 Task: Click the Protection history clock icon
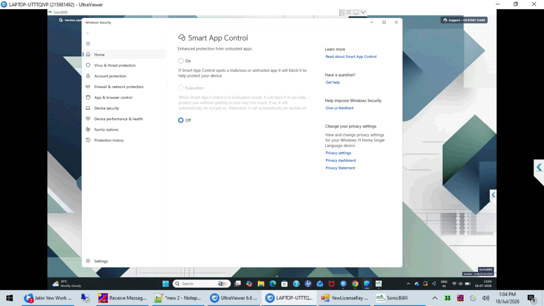click(x=88, y=140)
